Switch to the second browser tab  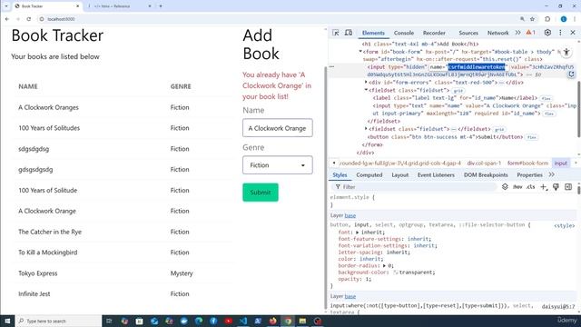point(119,6)
